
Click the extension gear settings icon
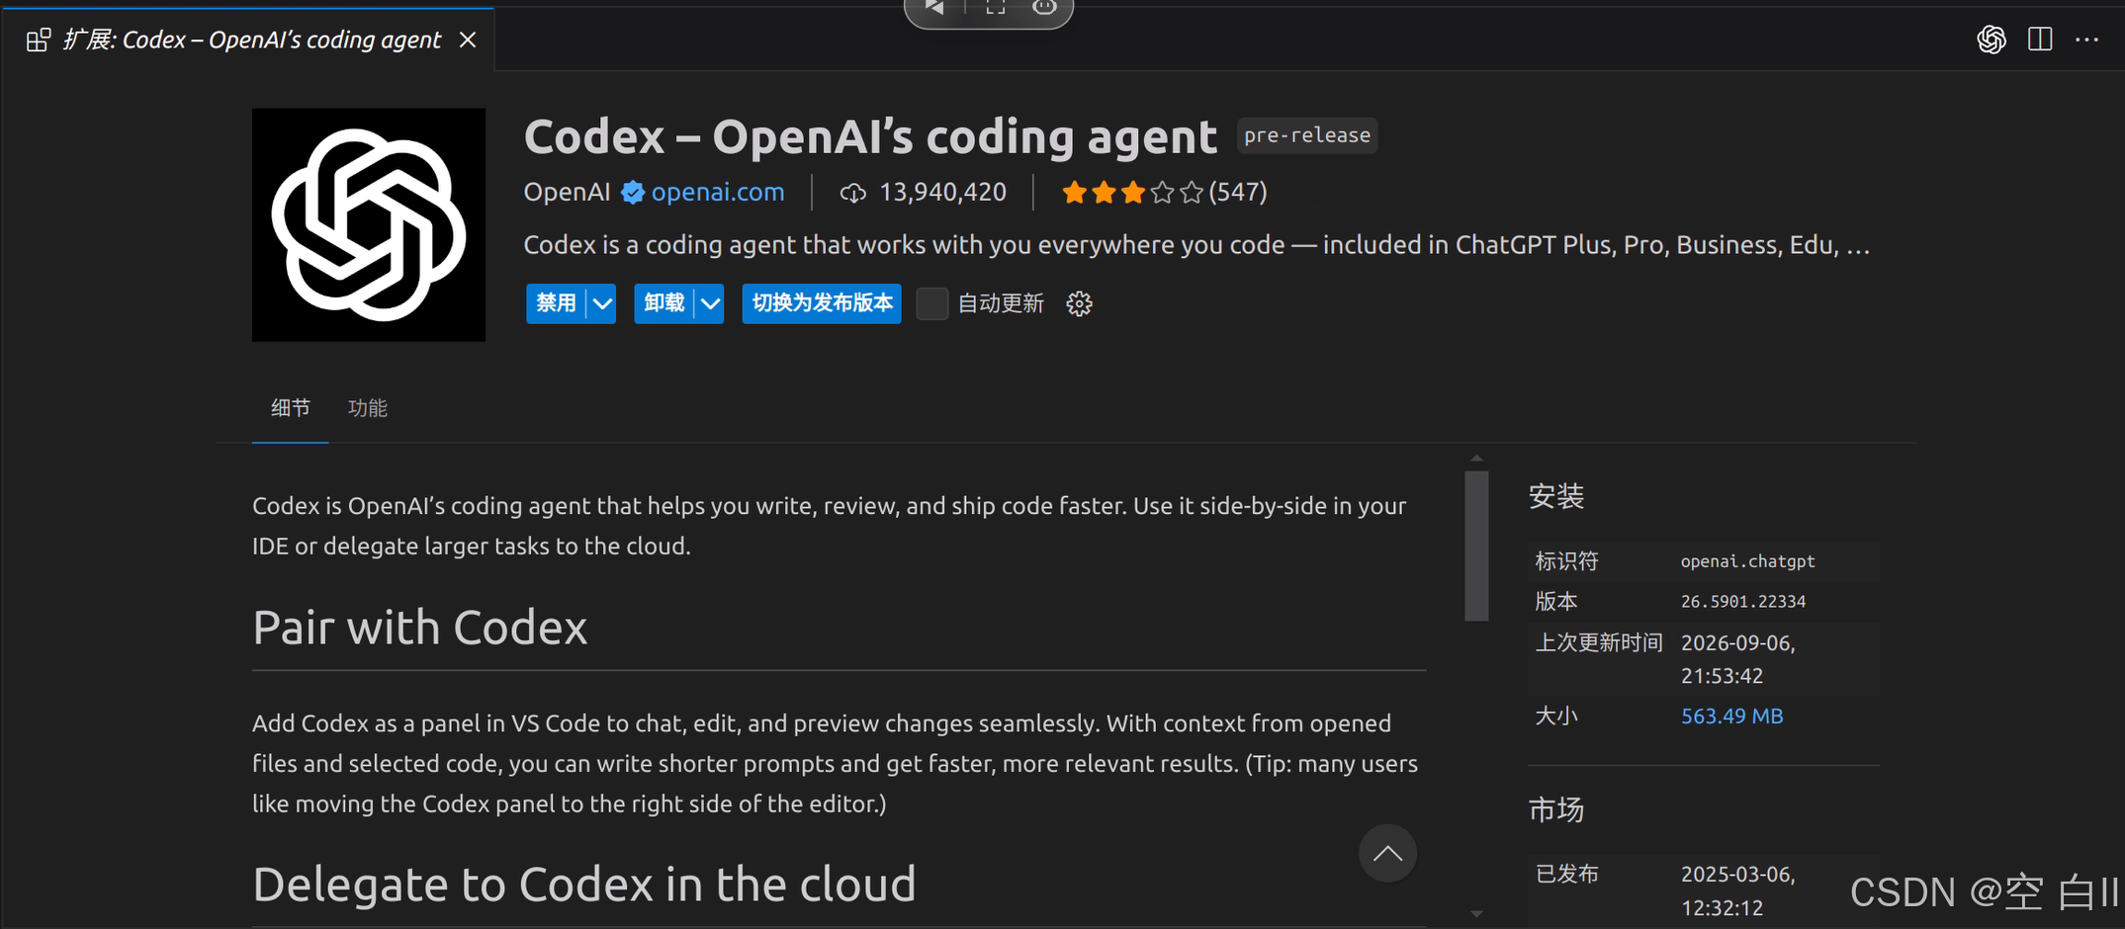1079,303
